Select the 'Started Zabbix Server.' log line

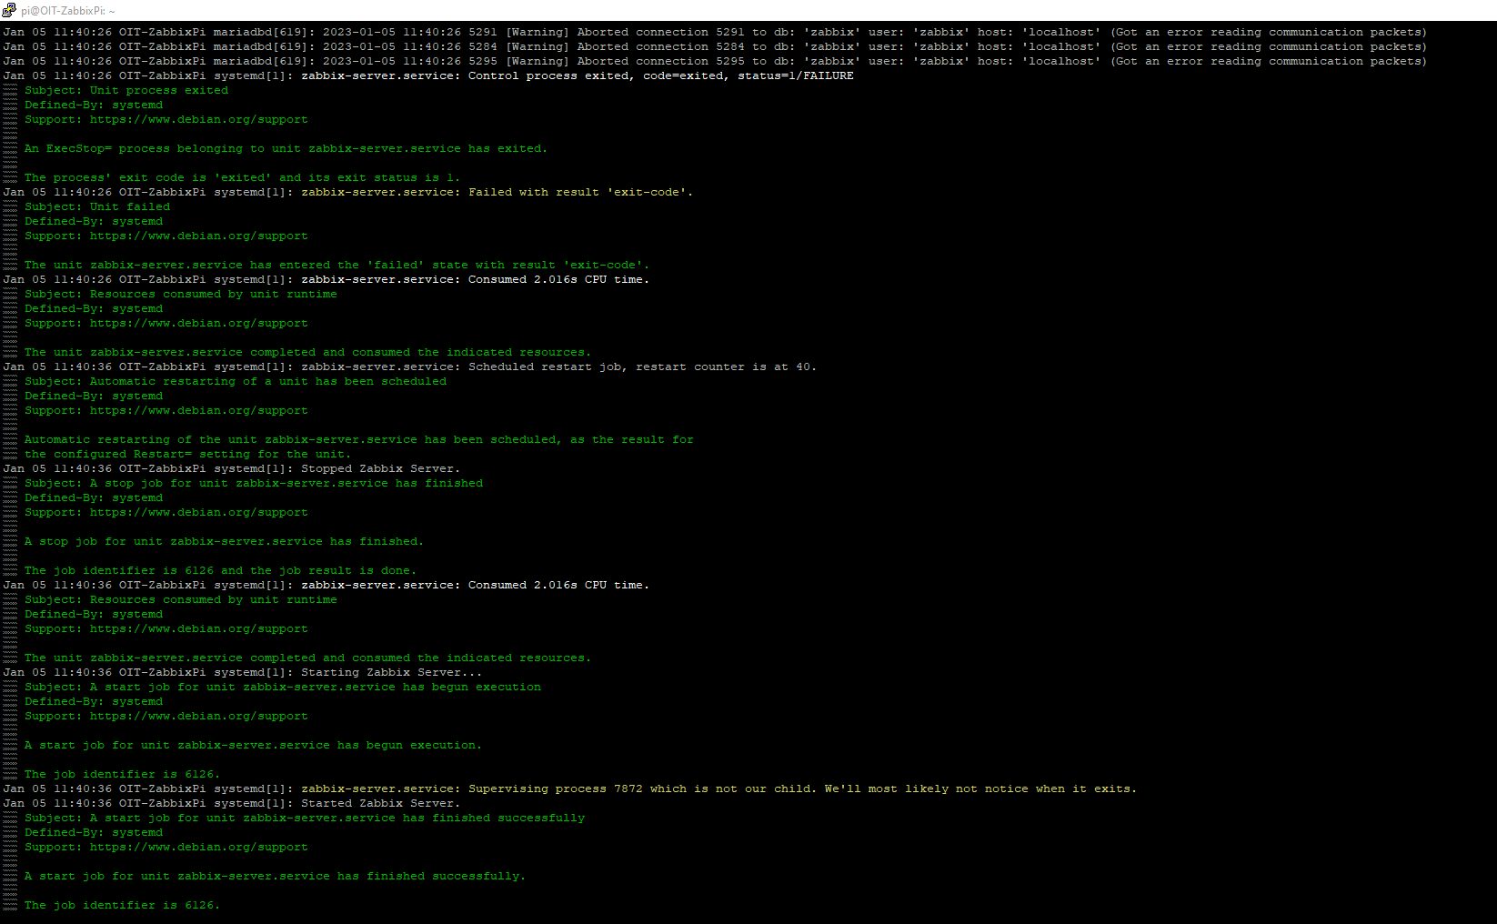(232, 803)
